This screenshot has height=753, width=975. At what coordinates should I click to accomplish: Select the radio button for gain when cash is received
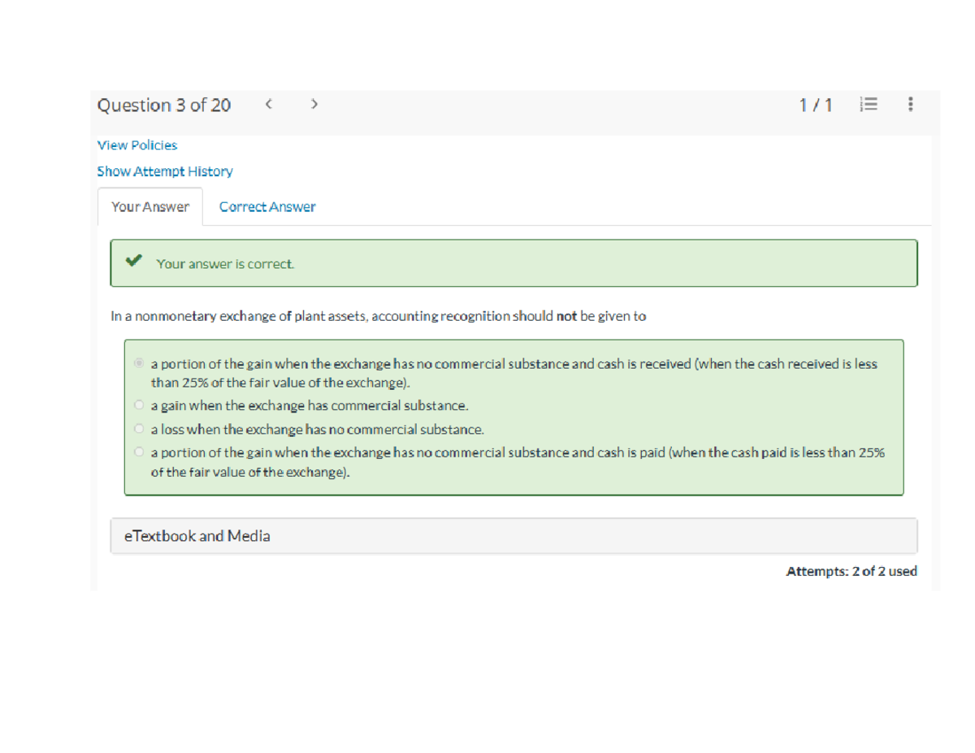tap(140, 364)
